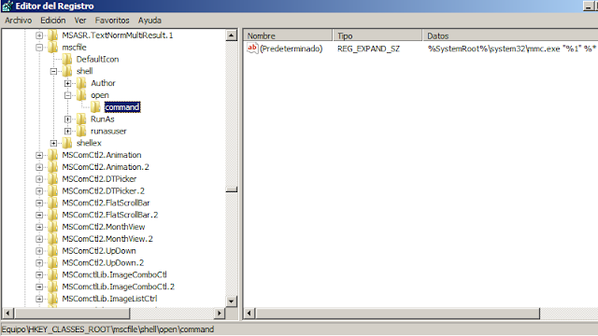The height and width of the screenshot is (336, 598).
Task: Expand the MSComCtl2.UpDown key
Action: 39,251
